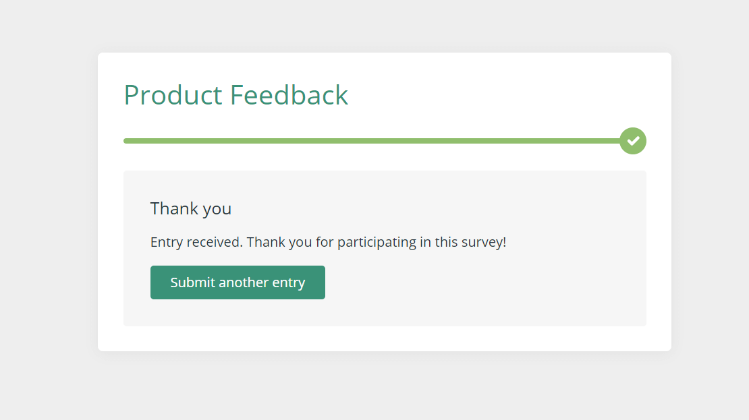The height and width of the screenshot is (420, 749).
Task: Click the green checkmark completion icon
Action: (633, 141)
